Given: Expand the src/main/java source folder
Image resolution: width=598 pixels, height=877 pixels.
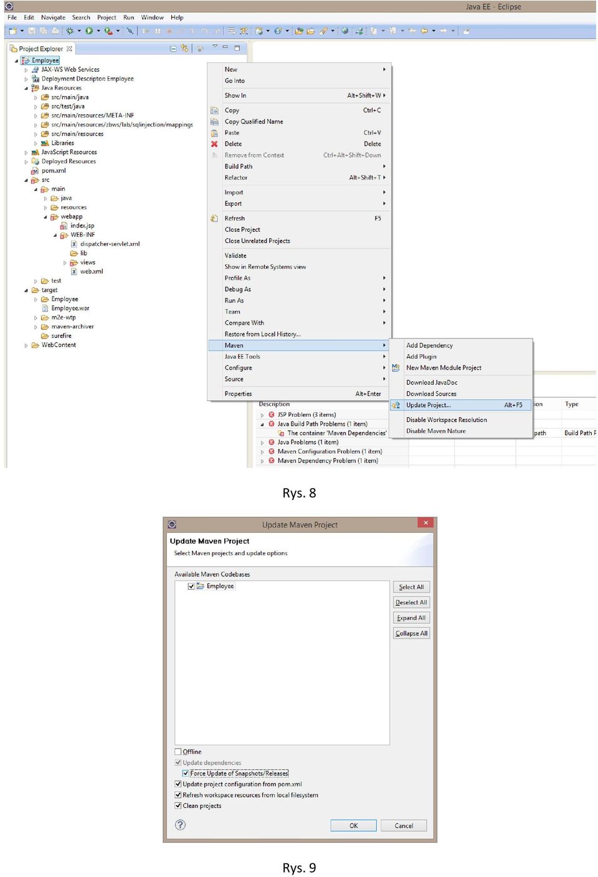Looking at the screenshot, I should click(x=36, y=98).
